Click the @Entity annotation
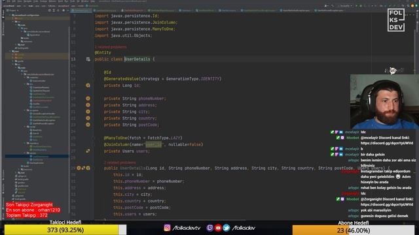The width and height of the screenshot is (419, 235). pyautogui.click(x=103, y=53)
